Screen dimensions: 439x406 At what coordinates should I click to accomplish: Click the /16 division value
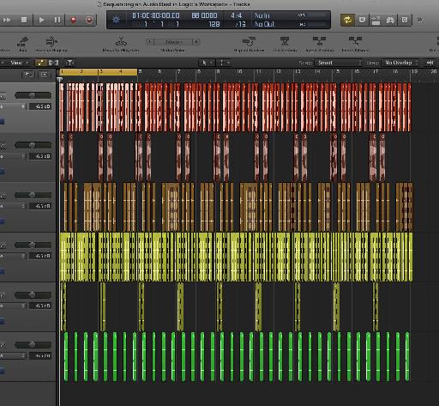coord(240,24)
